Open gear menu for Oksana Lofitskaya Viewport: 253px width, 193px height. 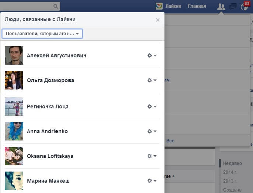[152, 156]
